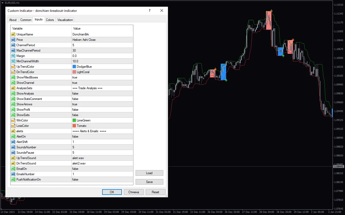Switch to the Colors tab

pos(50,20)
